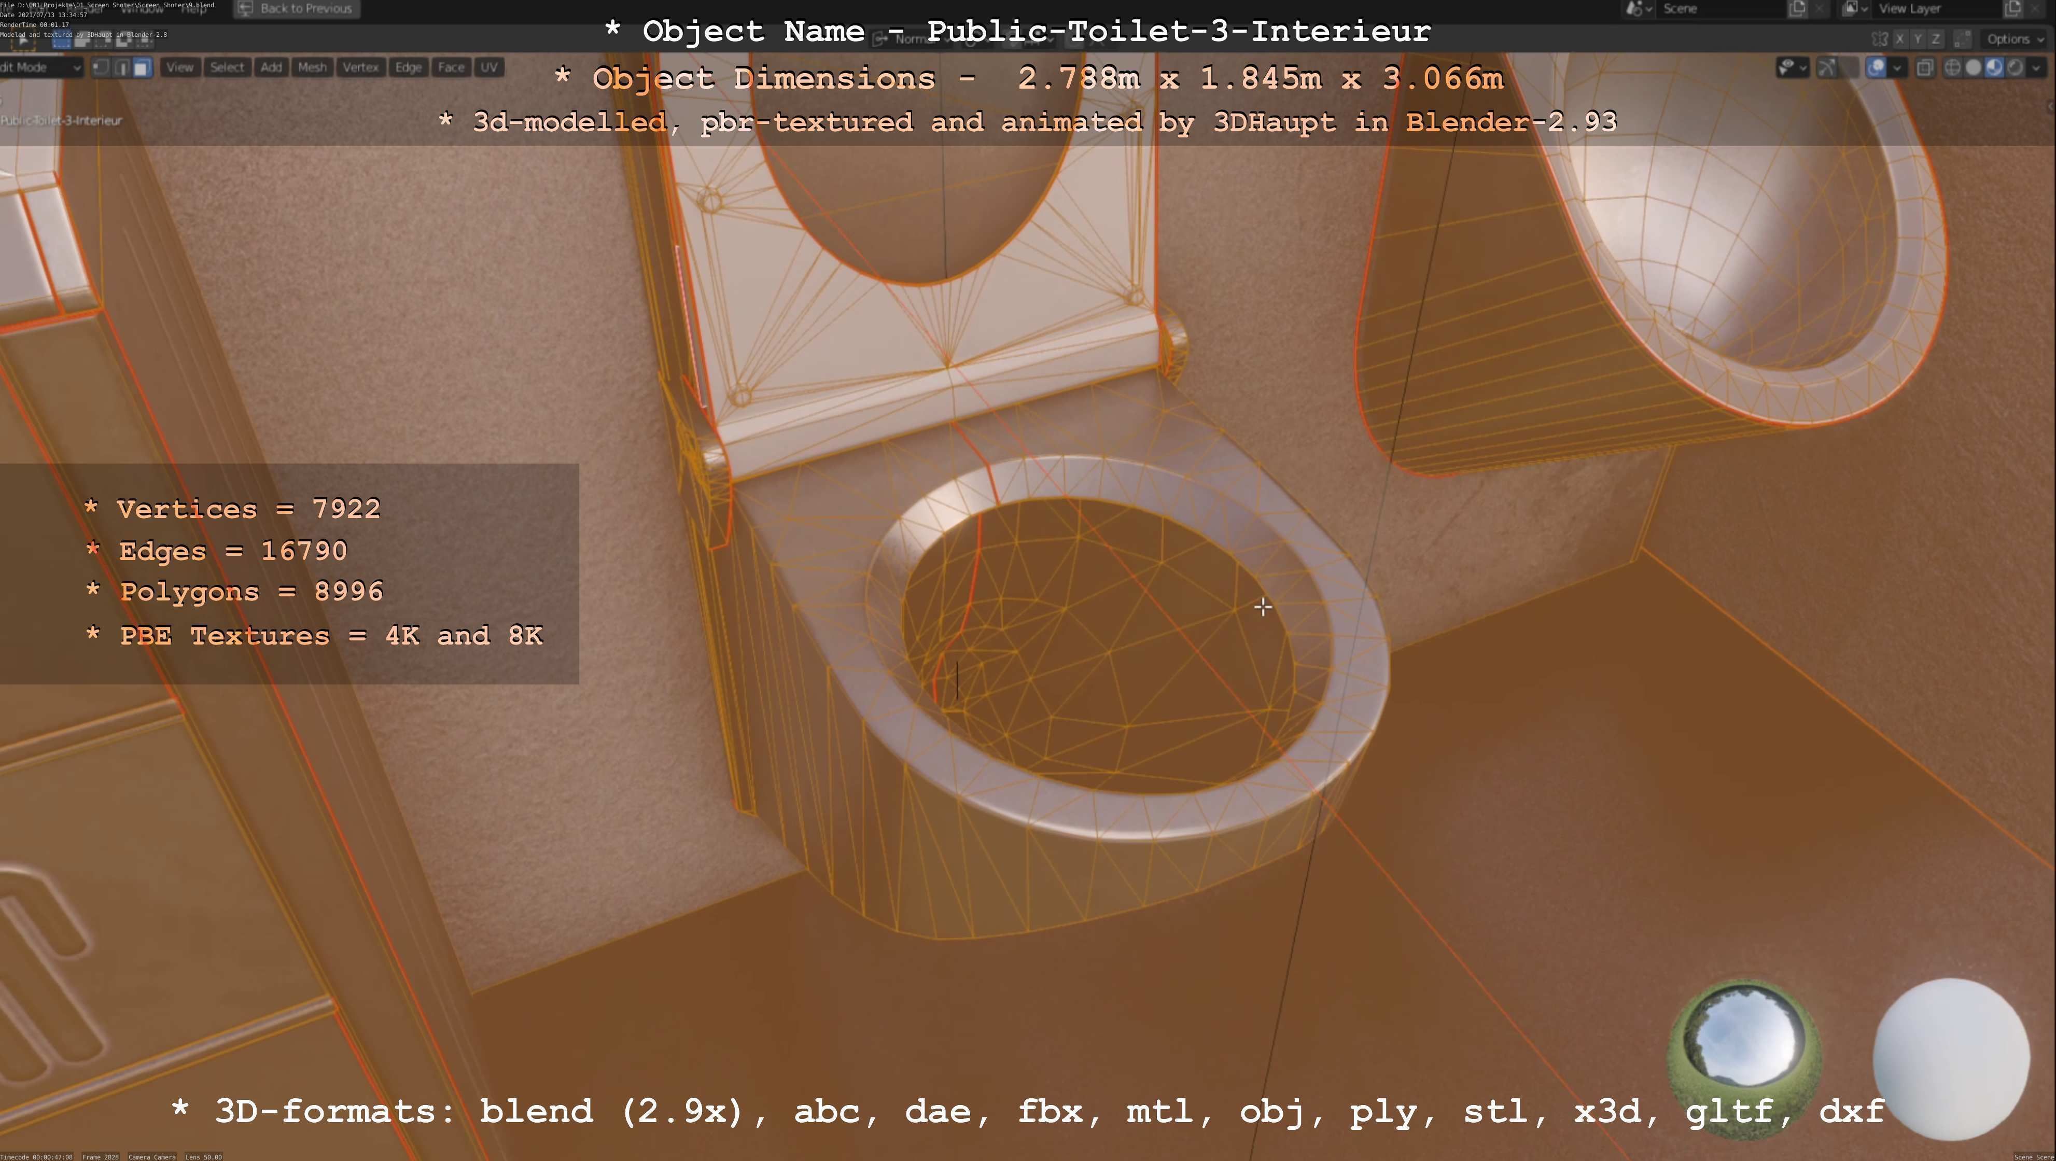This screenshot has width=2056, height=1161.
Task: Open the UV menu
Action: click(x=488, y=67)
